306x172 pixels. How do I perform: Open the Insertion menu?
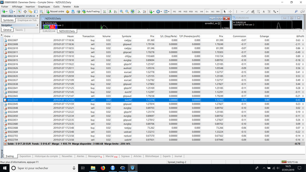tap(30, 7)
